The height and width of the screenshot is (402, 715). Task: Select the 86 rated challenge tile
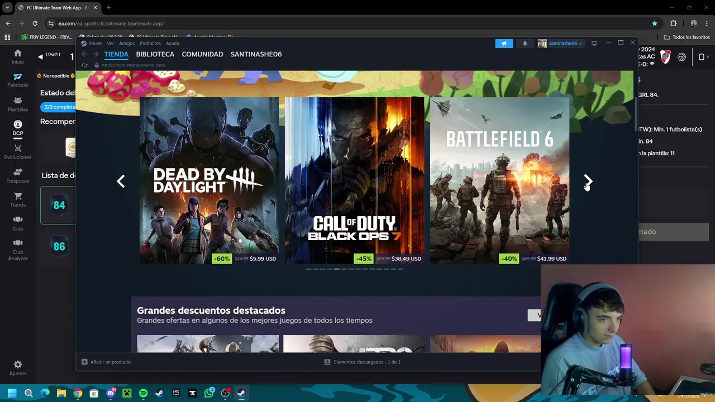pyautogui.click(x=58, y=246)
